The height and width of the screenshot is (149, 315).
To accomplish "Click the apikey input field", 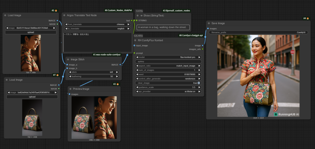I will point(168,62).
